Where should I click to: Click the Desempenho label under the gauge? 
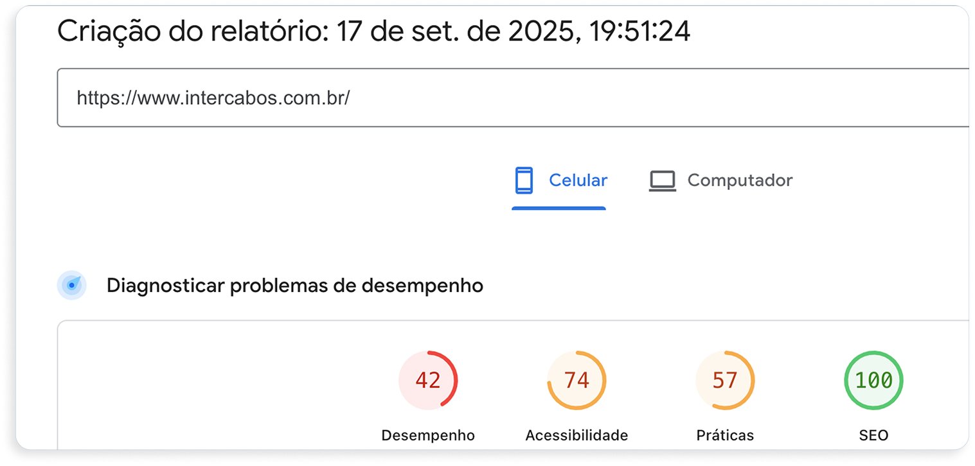pos(428,435)
